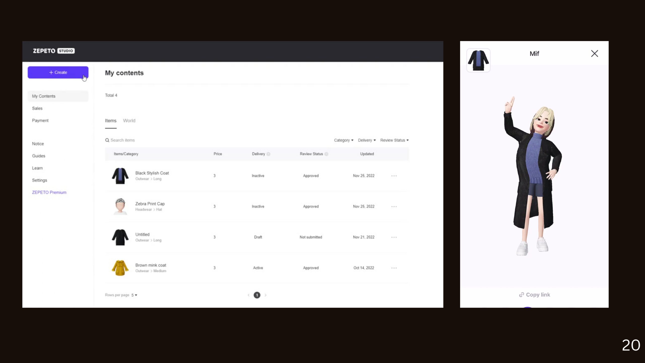Select the Items tab

(x=110, y=120)
